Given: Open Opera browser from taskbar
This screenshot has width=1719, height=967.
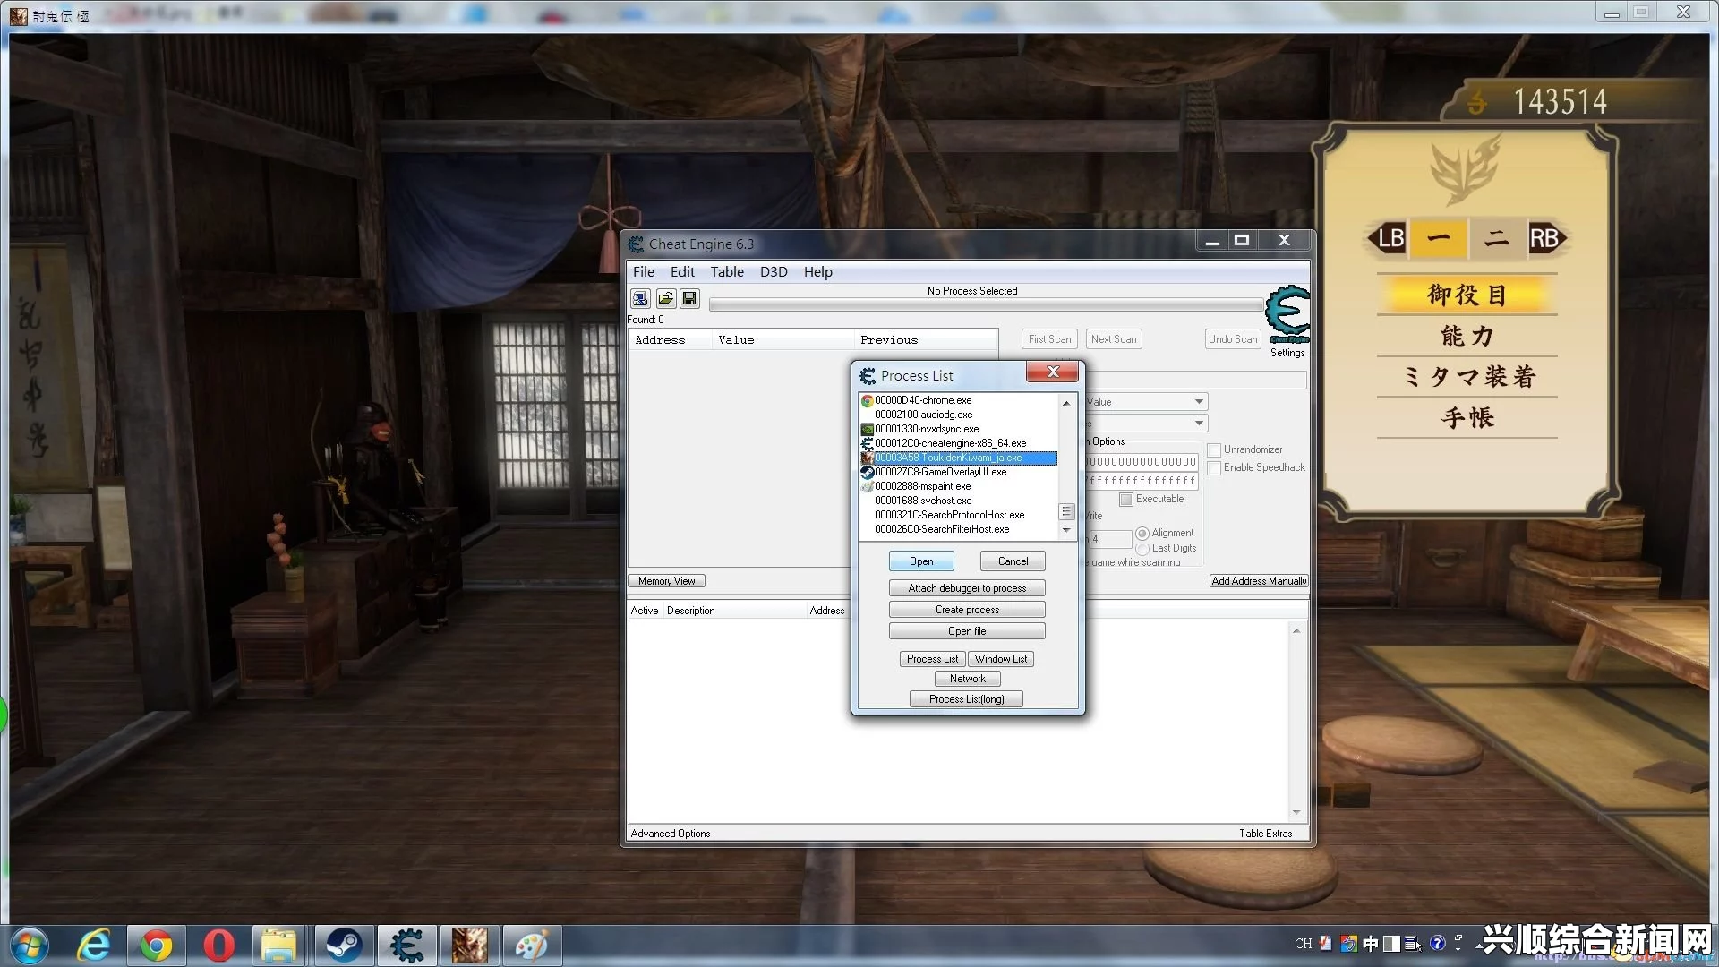Looking at the screenshot, I should click(218, 945).
